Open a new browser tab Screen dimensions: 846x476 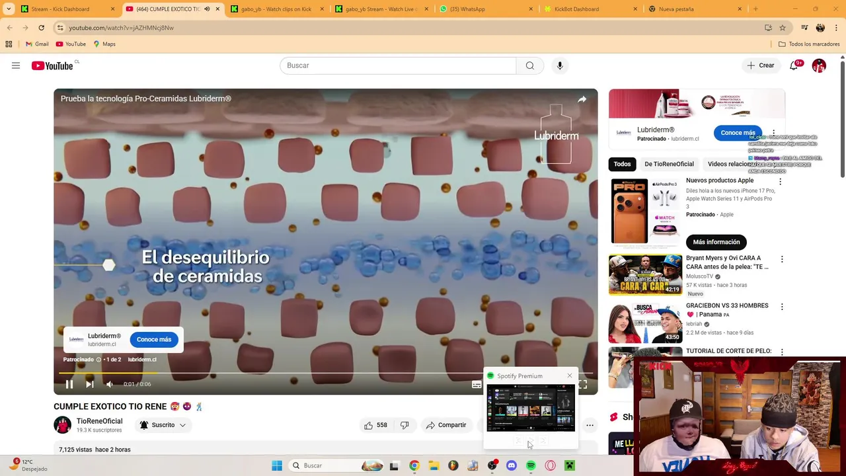coord(755,9)
